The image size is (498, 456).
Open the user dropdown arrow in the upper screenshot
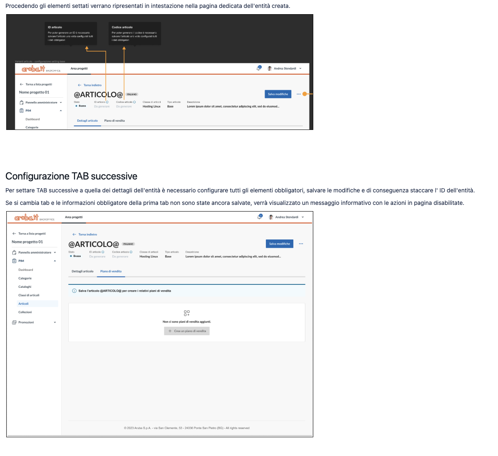[x=300, y=68]
